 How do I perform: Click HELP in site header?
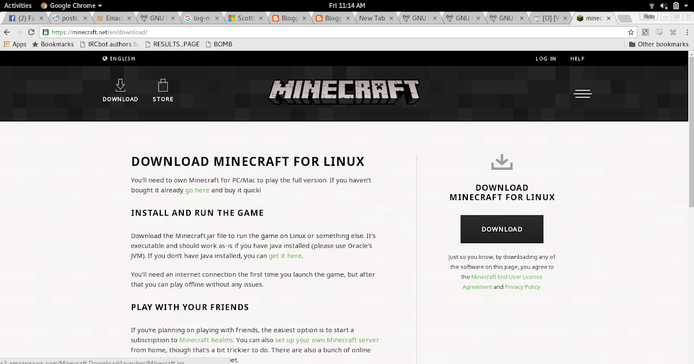(x=578, y=58)
